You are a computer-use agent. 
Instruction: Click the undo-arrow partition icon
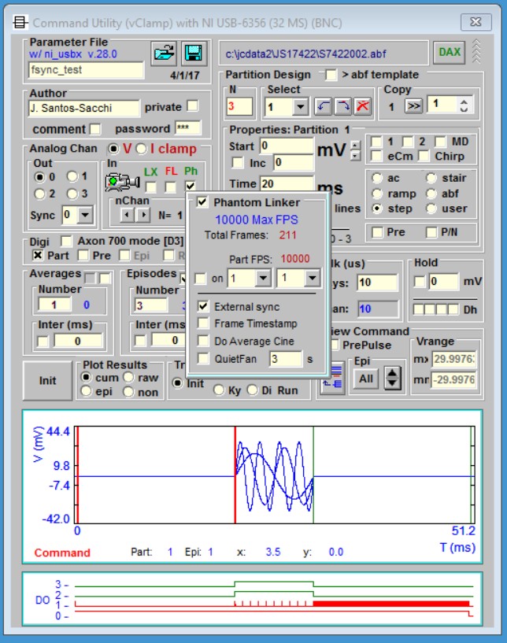[324, 106]
